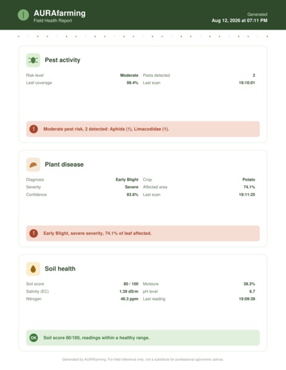The height and width of the screenshot is (370, 286).
Task: Click the footer disclaimer text
Action: (x=143, y=360)
